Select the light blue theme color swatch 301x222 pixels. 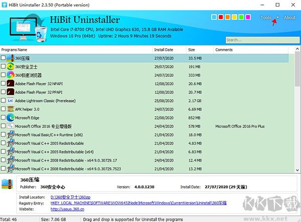pos(214,17)
